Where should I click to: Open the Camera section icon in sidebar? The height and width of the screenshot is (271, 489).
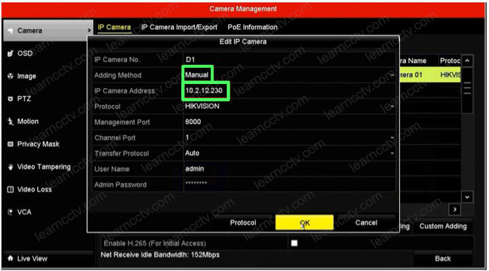10,31
